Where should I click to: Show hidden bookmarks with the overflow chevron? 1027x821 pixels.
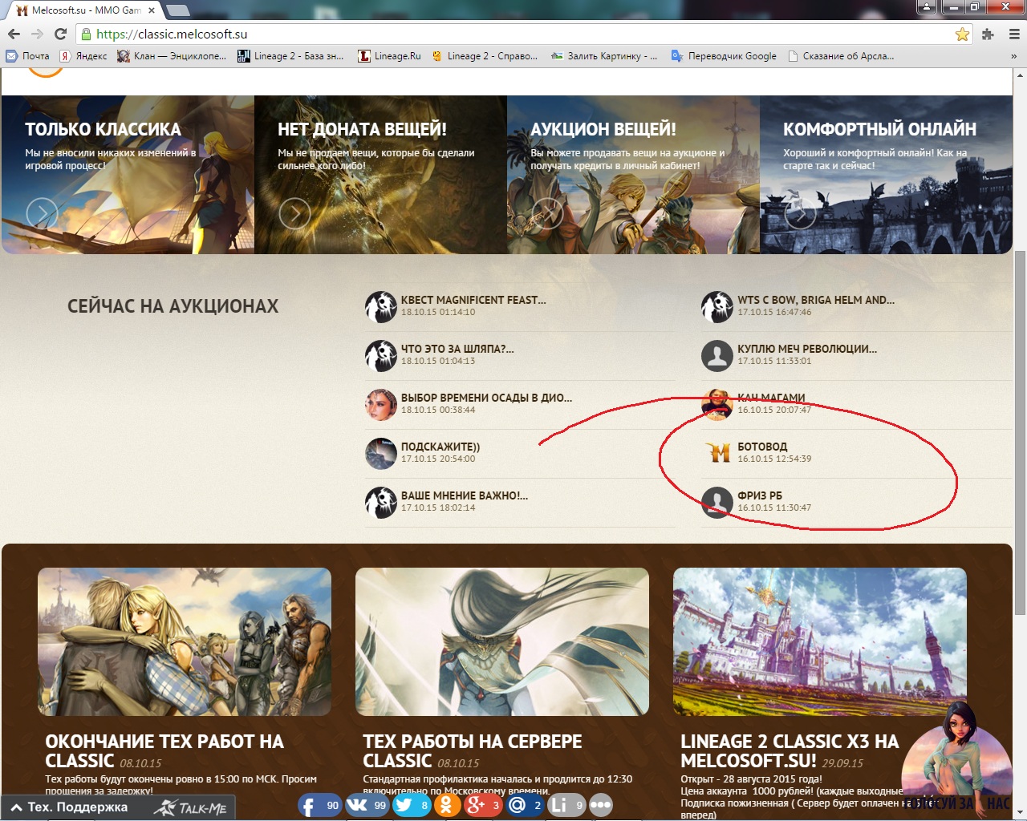[1014, 56]
